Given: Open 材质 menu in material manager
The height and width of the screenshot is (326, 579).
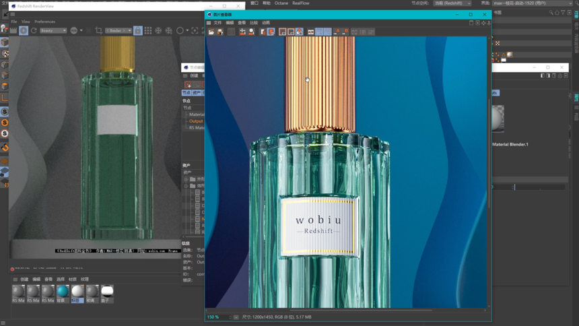Looking at the screenshot, I should click(73, 279).
